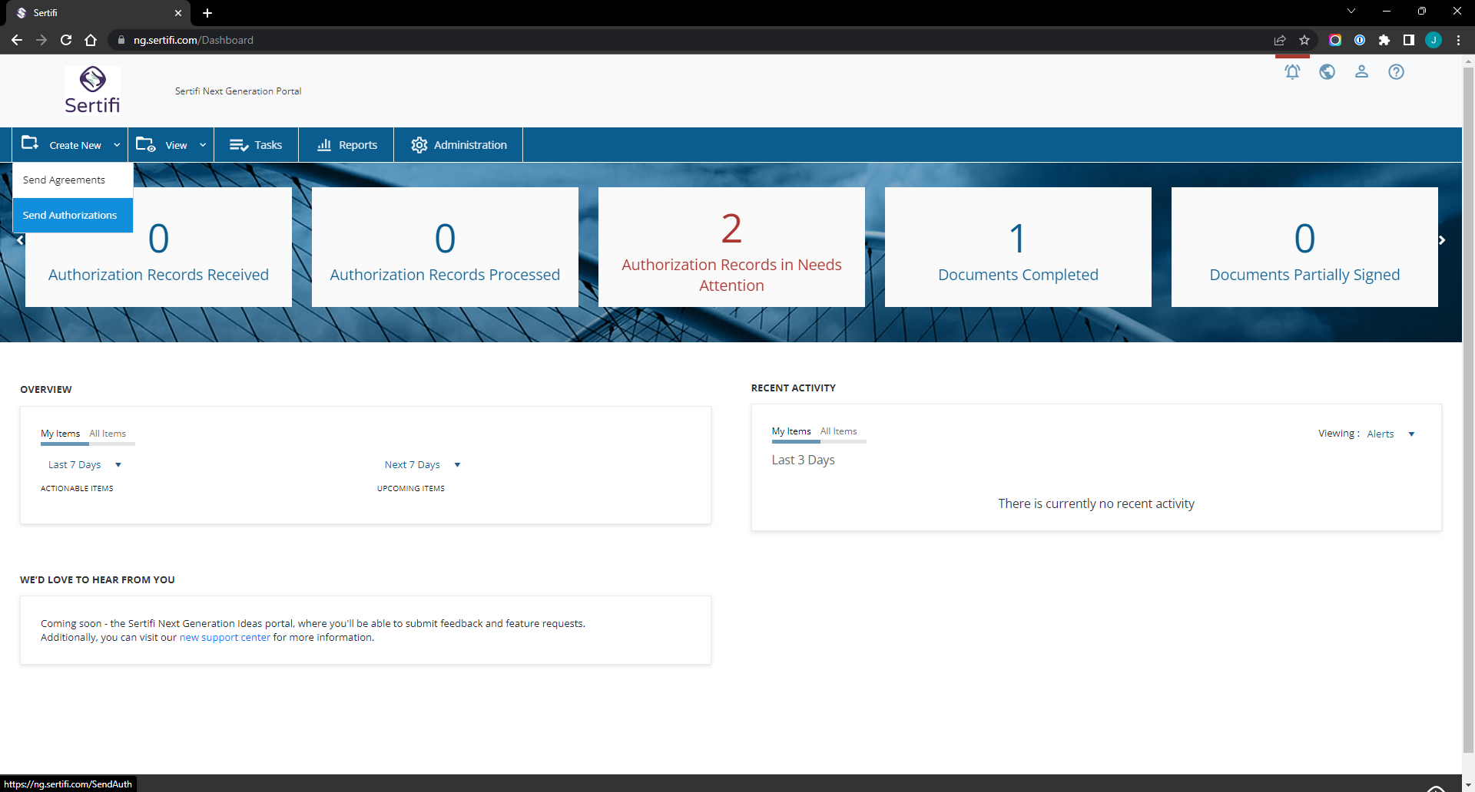Open the user profile icon
Viewport: 1475px width, 792px height.
tap(1361, 72)
